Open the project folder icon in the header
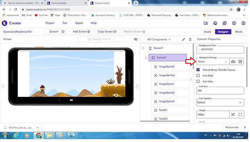Image resolution: width=250 pixels, height=142 pixels. [x=206, y=23]
